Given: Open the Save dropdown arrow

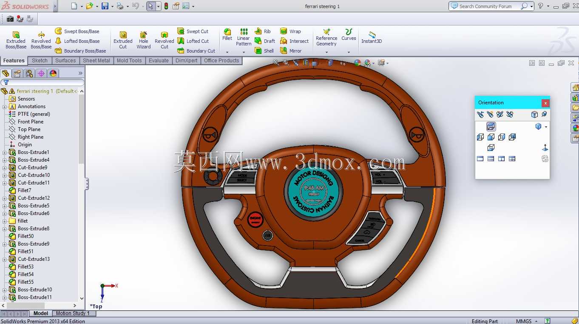Looking at the screenshot, I should tap(112, 6).
